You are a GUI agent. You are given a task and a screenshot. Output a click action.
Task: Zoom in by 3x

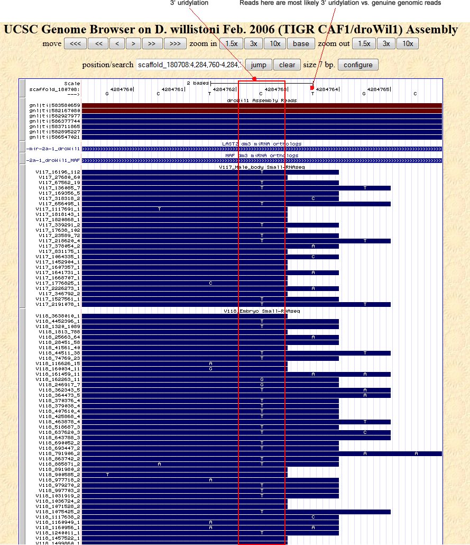pos(254,43)
